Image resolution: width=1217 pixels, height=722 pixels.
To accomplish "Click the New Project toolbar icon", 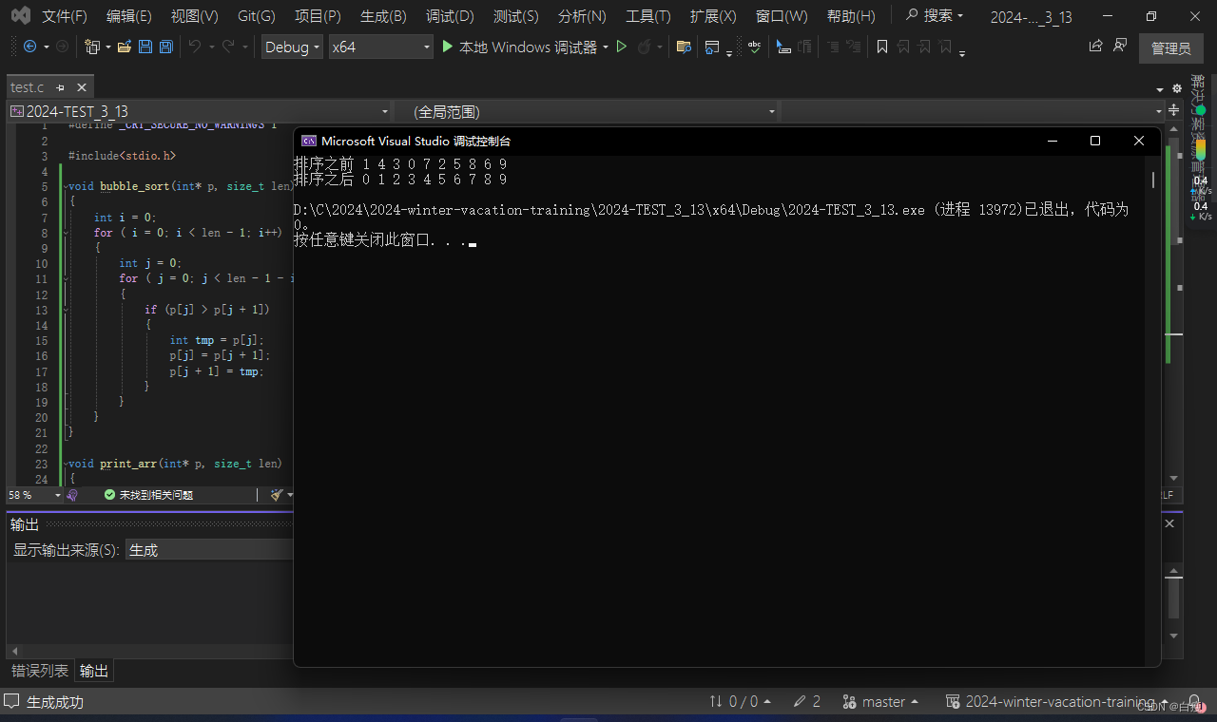I will coord(92,47).
